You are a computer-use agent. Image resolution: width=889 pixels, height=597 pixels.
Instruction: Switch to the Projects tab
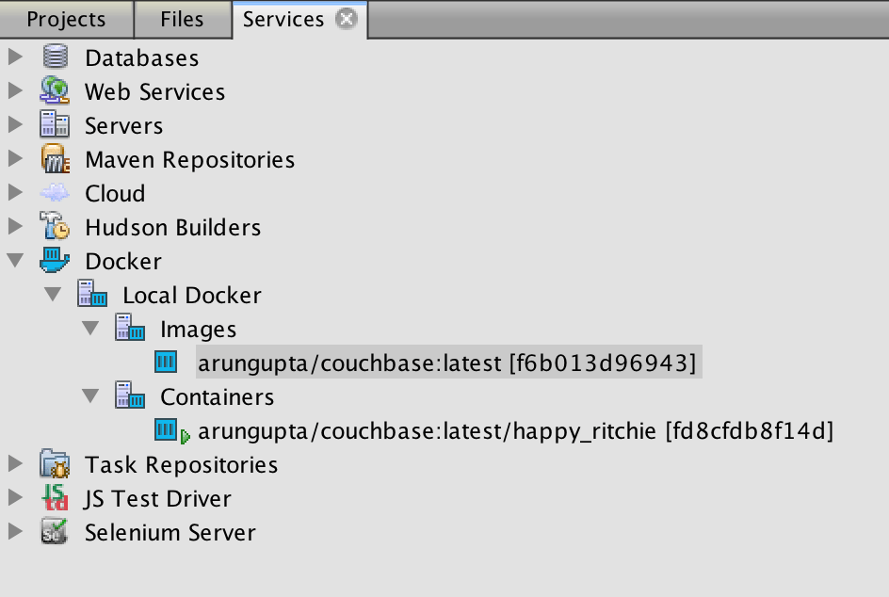(66, 18)
